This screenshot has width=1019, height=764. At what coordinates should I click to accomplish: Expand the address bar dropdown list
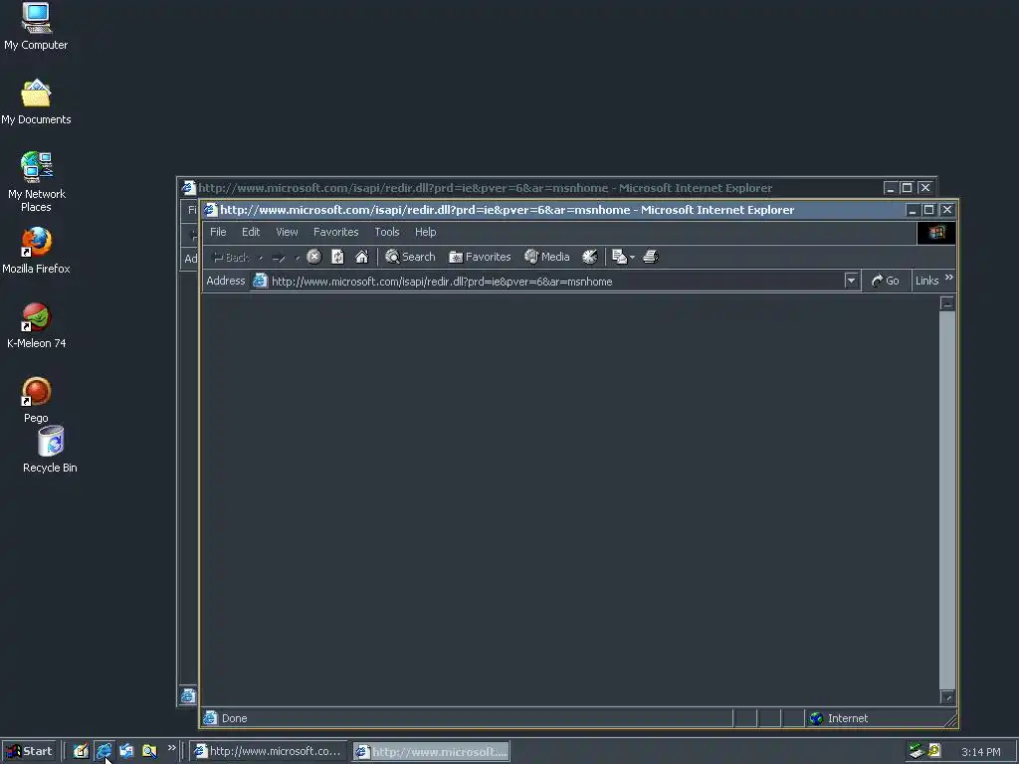[852, 281]
